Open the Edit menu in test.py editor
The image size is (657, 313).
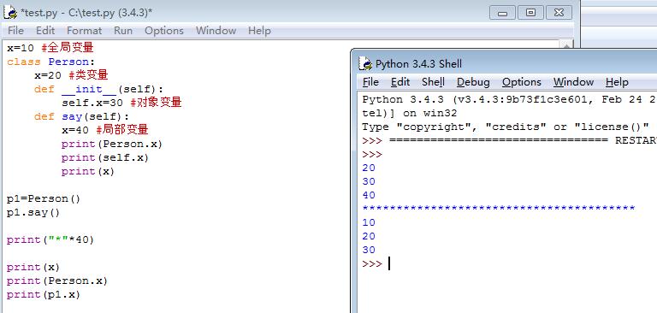tap(45, 31)
